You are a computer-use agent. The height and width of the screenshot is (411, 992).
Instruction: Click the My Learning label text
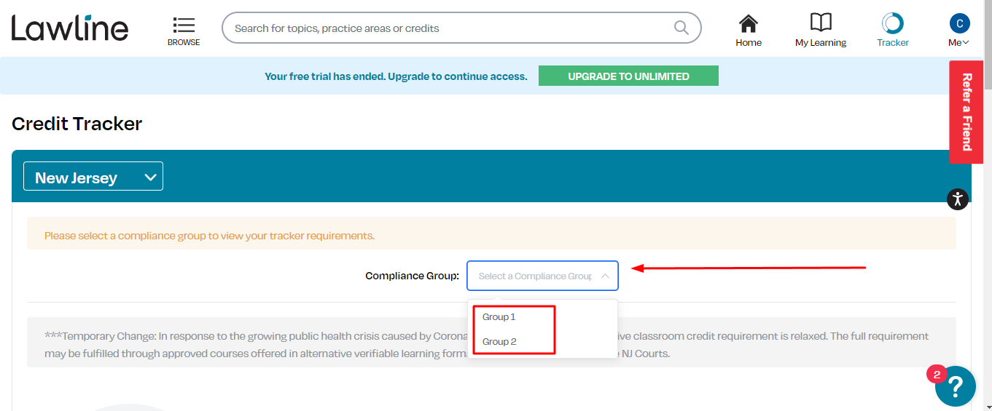pyautogui.click(x=821, y=43)
